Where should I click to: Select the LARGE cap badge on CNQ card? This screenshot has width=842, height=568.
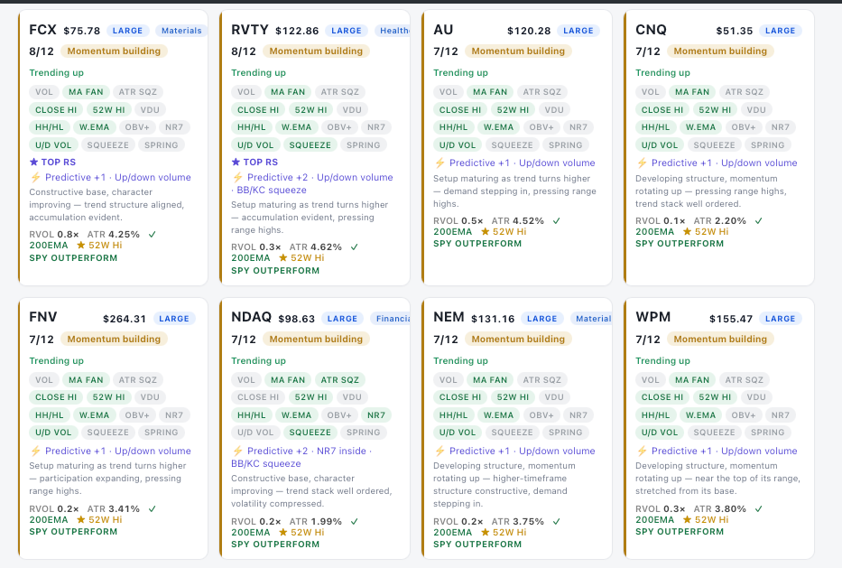[781, 31]
